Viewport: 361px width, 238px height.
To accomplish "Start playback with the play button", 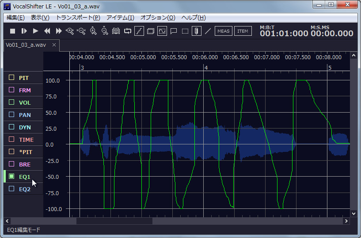I will point(35,31).
